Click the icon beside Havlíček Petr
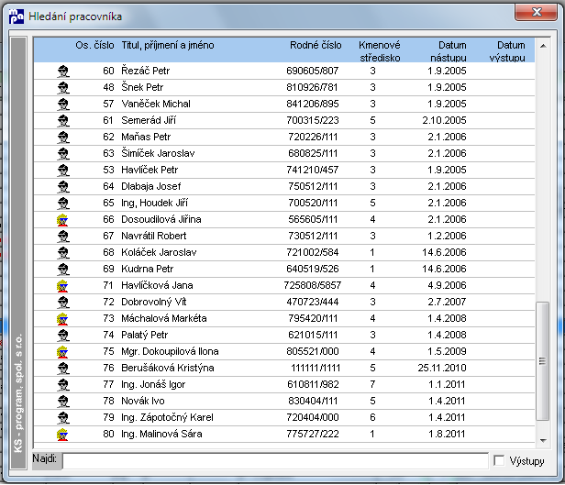 [x=63, y=171]
